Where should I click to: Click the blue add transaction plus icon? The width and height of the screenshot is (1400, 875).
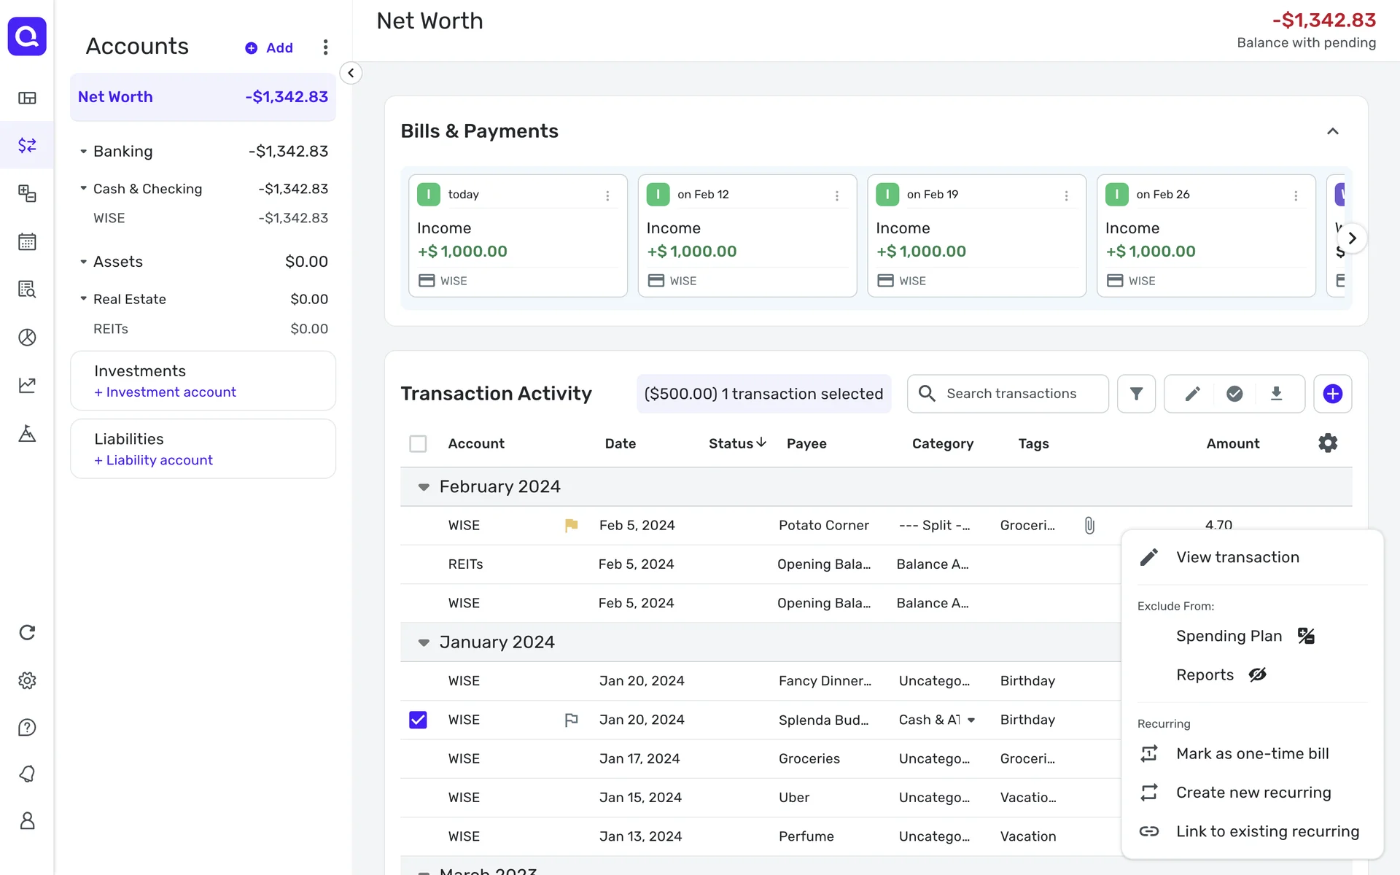(x=1332, y=394)
